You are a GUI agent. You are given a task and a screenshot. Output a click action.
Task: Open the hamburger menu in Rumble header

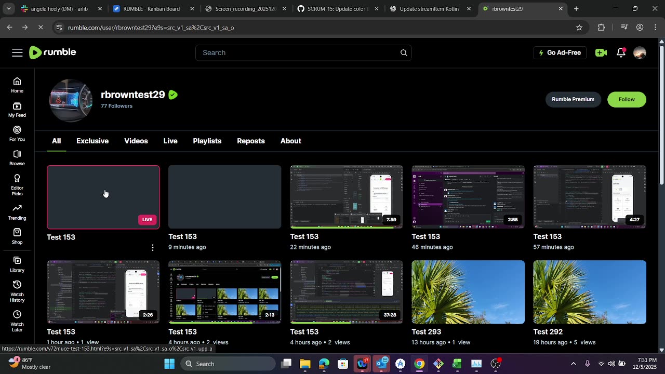tap(17, 52)
